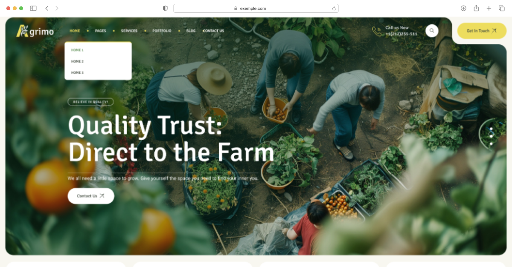Toggle the Safari sidebar icon

click(x=33, y=8)
